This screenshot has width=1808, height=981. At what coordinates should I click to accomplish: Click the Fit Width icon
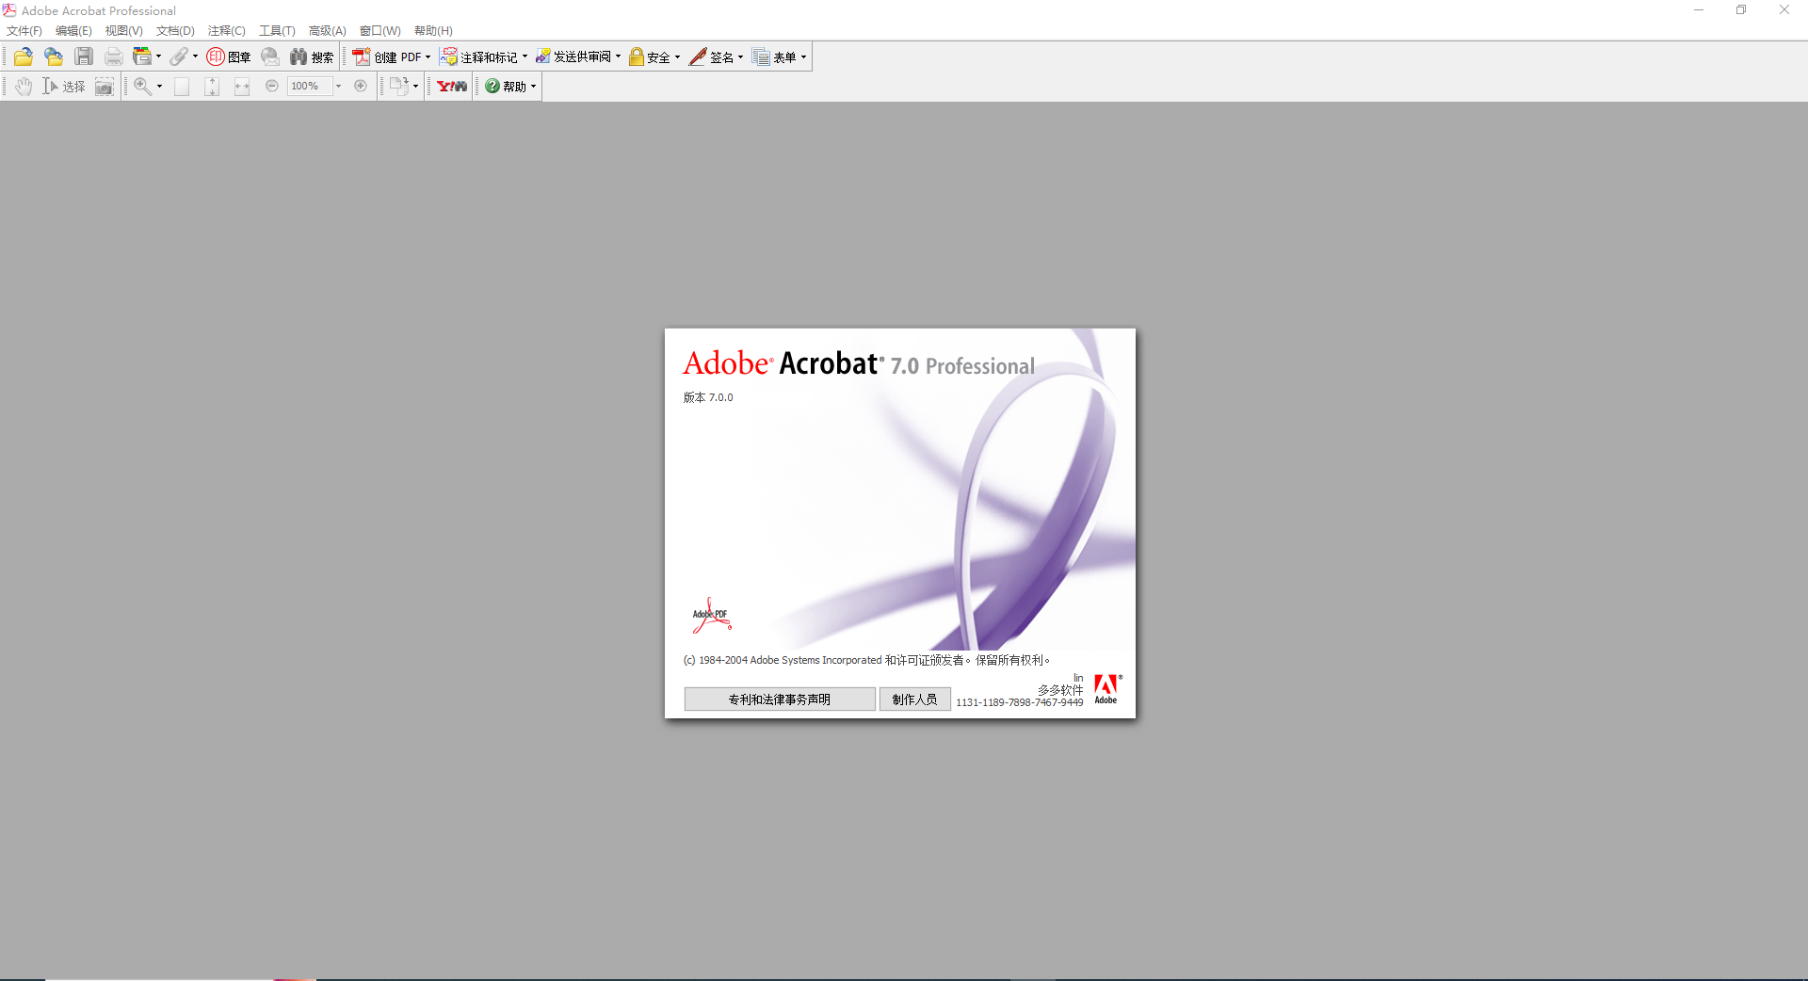tap(242, 87)
